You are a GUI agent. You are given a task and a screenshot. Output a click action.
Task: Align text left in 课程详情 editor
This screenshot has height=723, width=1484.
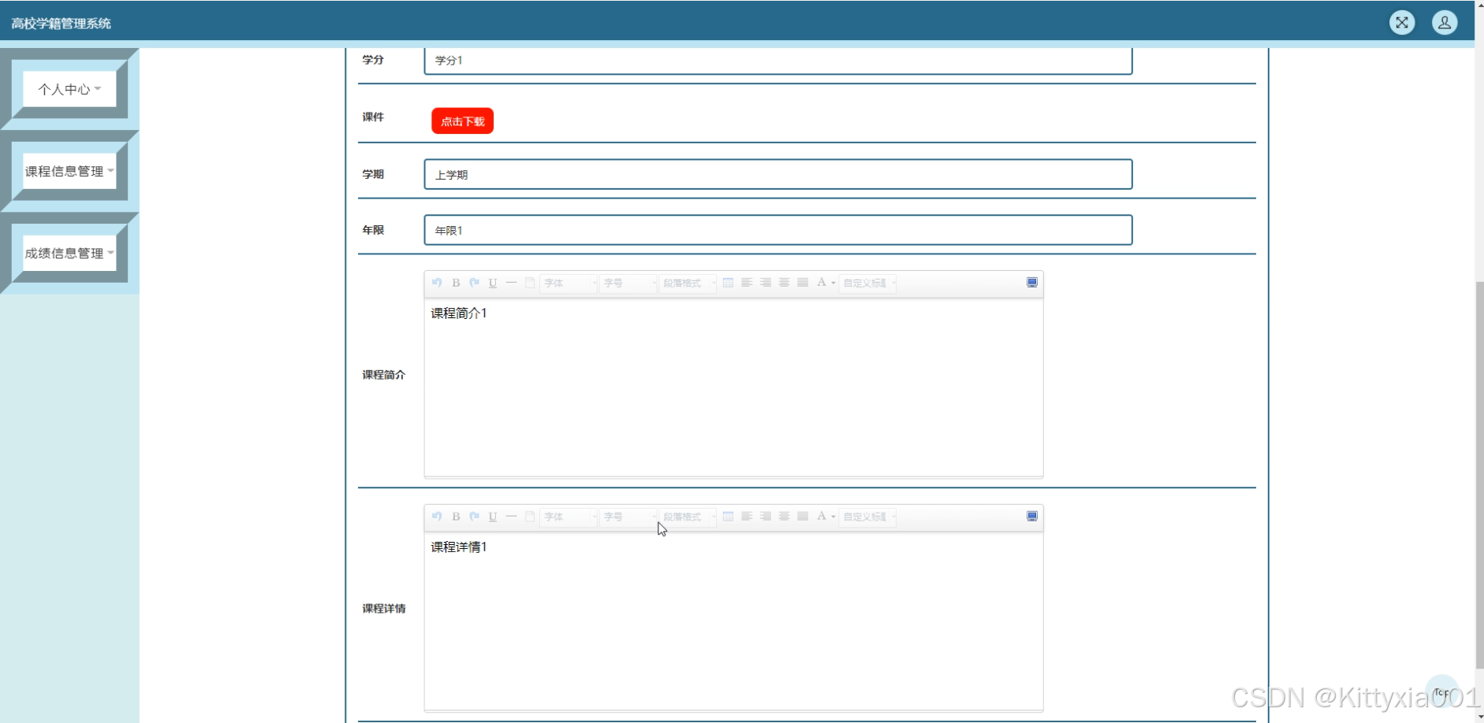pyautogui.click(x=747, y=517)
